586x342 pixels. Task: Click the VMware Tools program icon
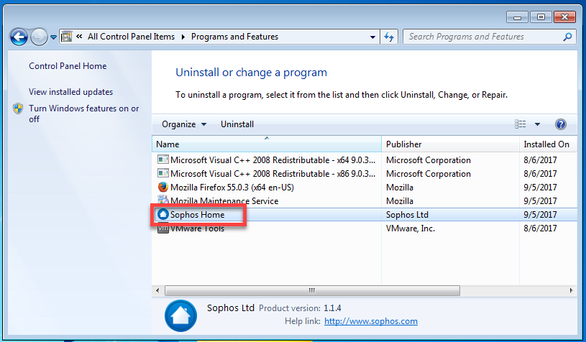162,228
